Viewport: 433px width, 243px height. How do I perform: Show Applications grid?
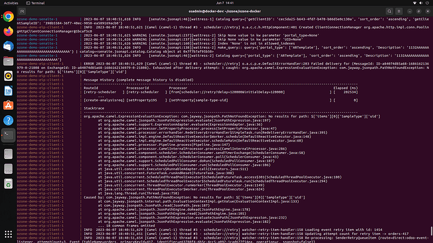pos(8,234)
